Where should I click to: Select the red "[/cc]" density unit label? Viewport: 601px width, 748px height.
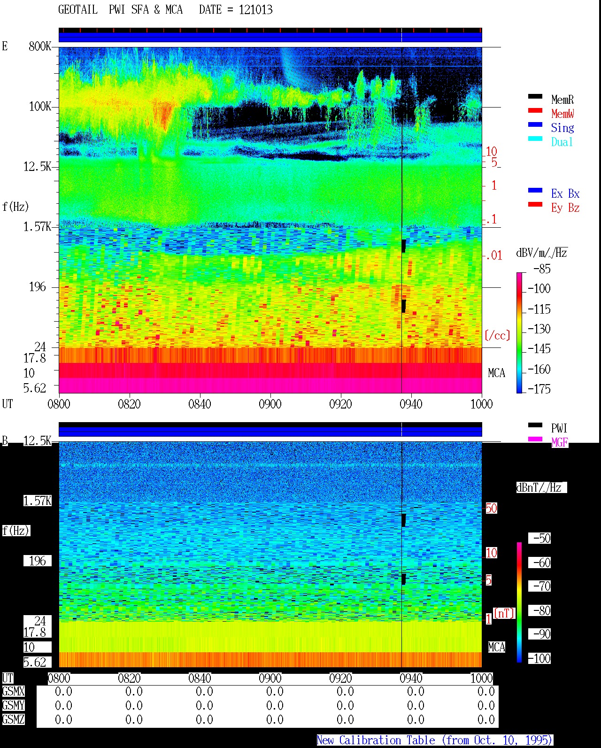[497, 335]
